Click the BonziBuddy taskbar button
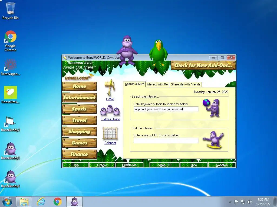Viewport: 277px width, 207px height. coord(74,202)
